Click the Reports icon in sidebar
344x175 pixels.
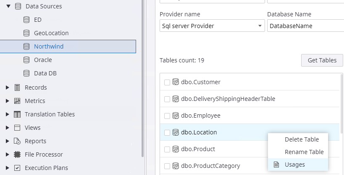[17, 141]
